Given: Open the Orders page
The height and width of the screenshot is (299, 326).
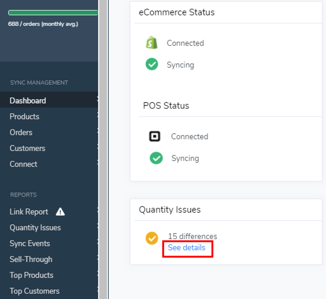Looking at the screenshot, I should pyautogui.click(x=21, y=132).
